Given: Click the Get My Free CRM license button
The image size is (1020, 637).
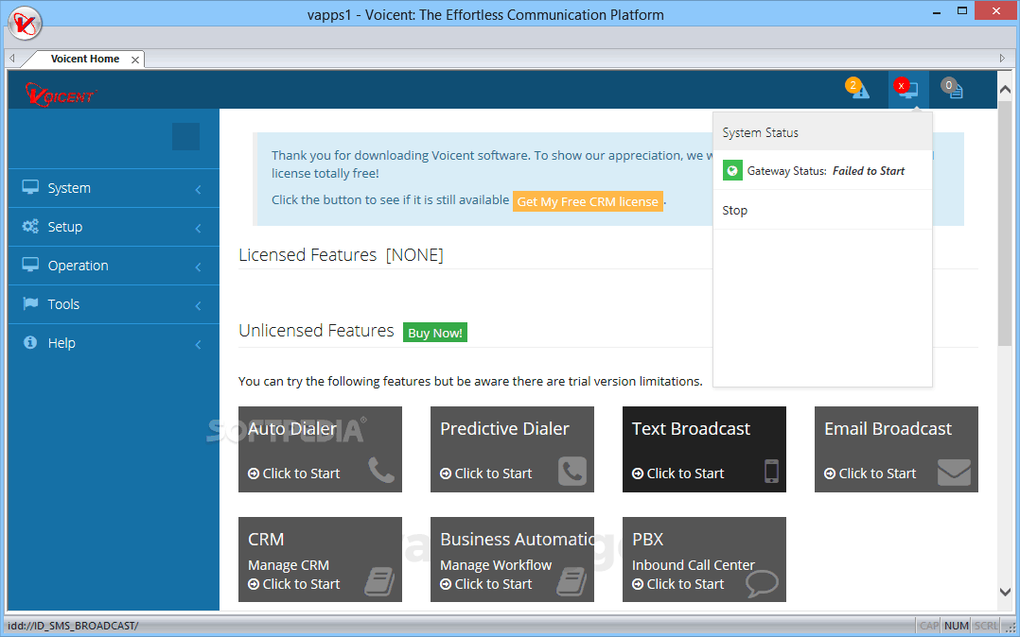Looking at the screenshot, I should tap(588, 200).
